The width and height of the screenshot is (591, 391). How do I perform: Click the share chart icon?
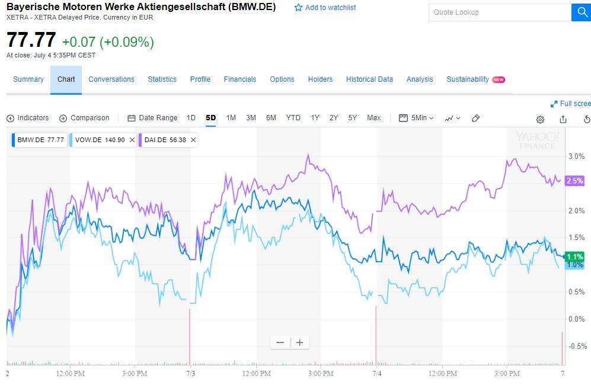pyautogui.click(x=563, y=118)
